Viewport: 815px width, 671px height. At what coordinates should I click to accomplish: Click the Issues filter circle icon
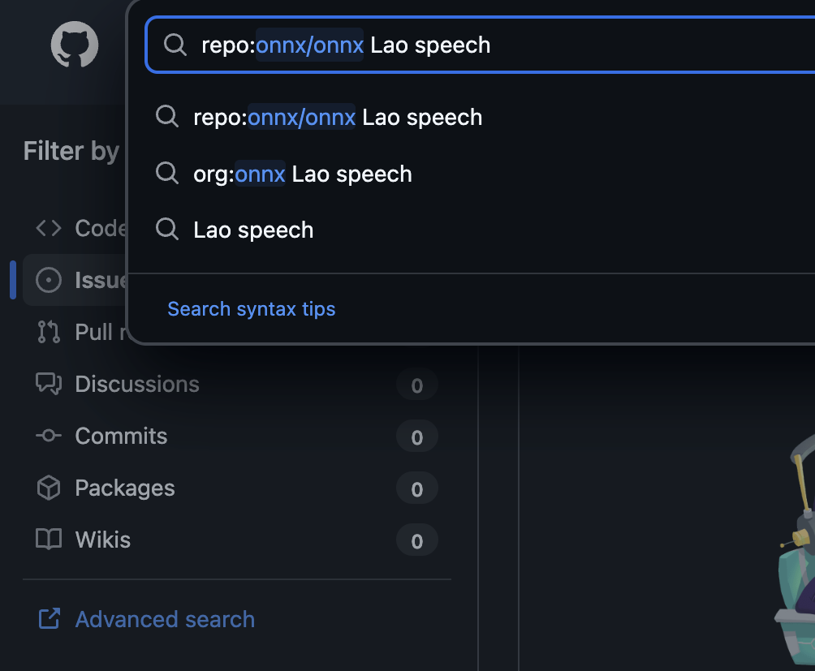[x=49, y=281]
